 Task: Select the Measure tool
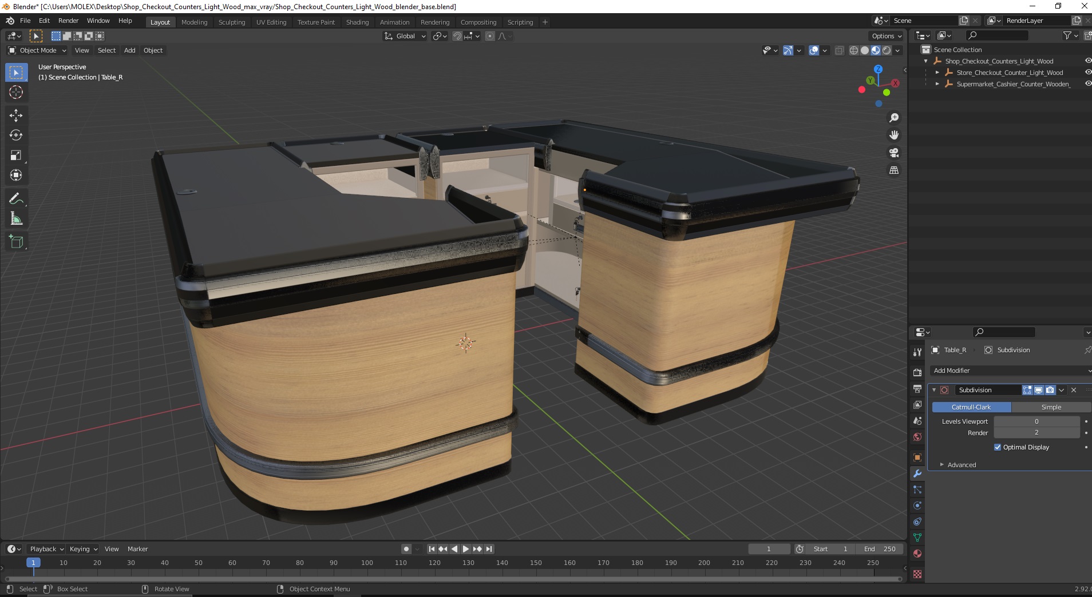(x=16, y=219)
